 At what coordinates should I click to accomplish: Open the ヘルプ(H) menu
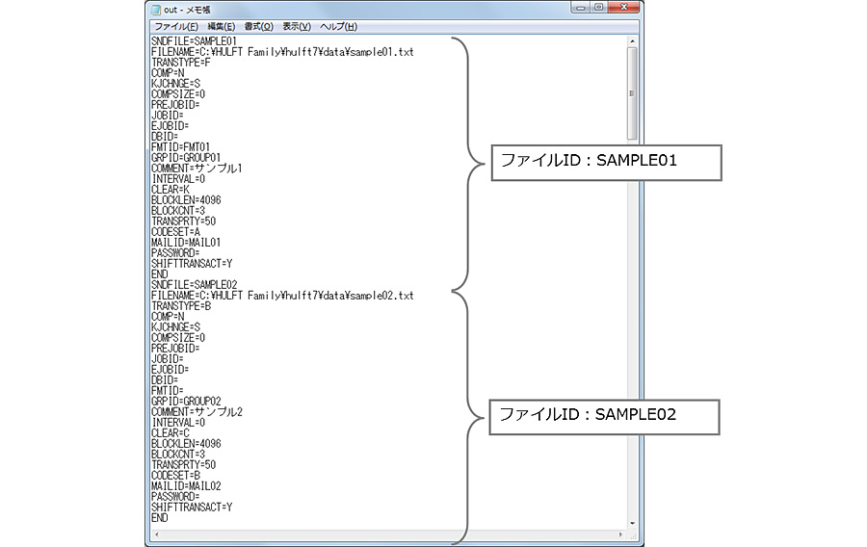(x=338, y=26)
